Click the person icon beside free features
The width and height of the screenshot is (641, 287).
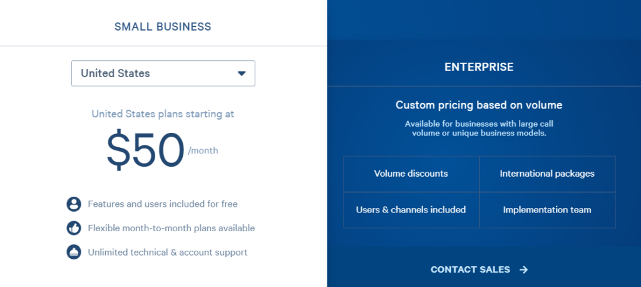click(x=74, y=204)
